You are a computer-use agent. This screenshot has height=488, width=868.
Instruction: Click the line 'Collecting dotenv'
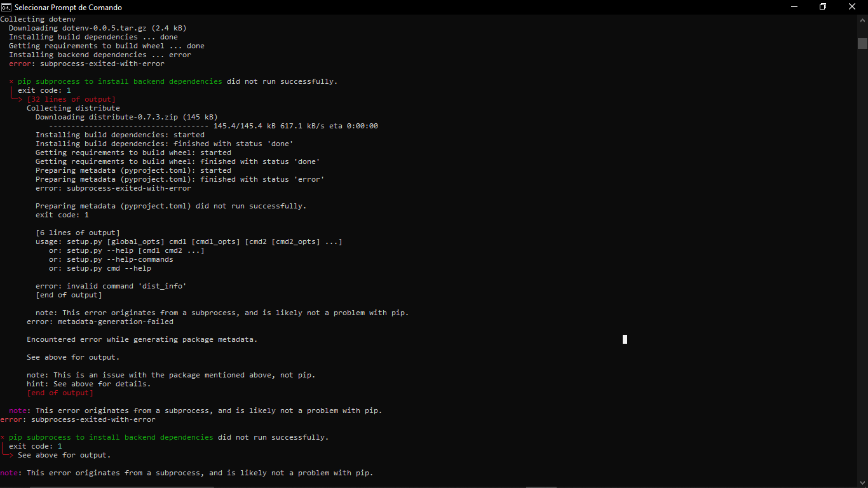(37, 19)
